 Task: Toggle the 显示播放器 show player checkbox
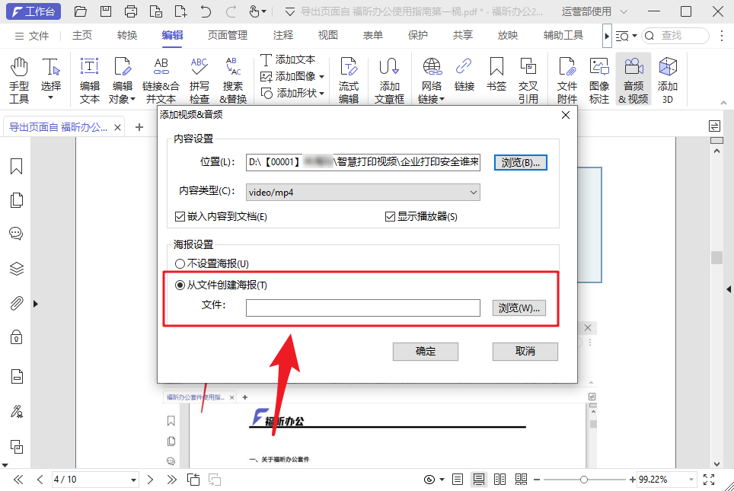point(388,217)
